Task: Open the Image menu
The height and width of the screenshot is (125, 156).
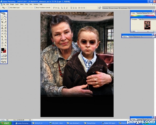Action: coord(12,4)
